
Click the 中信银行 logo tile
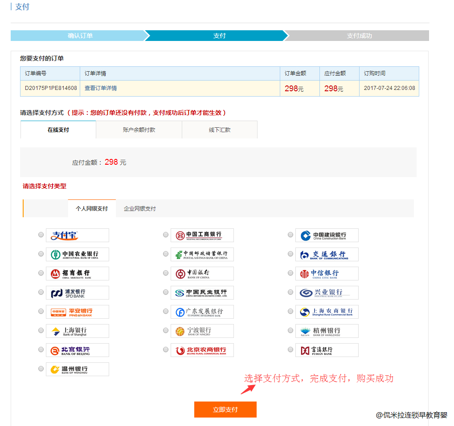[x=327, y=273]
